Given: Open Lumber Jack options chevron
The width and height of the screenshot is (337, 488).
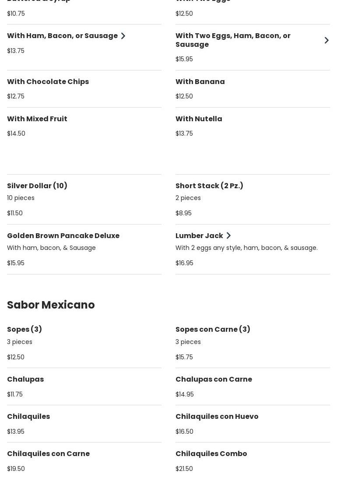Looking at the screenshot, I should 228,236.
